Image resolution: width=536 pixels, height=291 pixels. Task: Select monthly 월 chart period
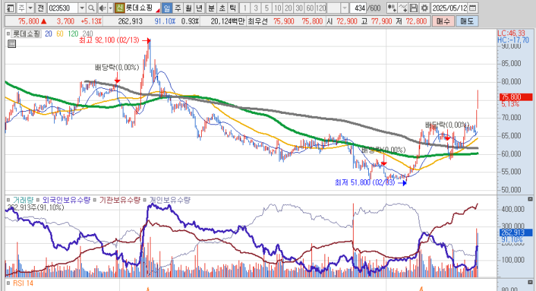coord(189,8)
